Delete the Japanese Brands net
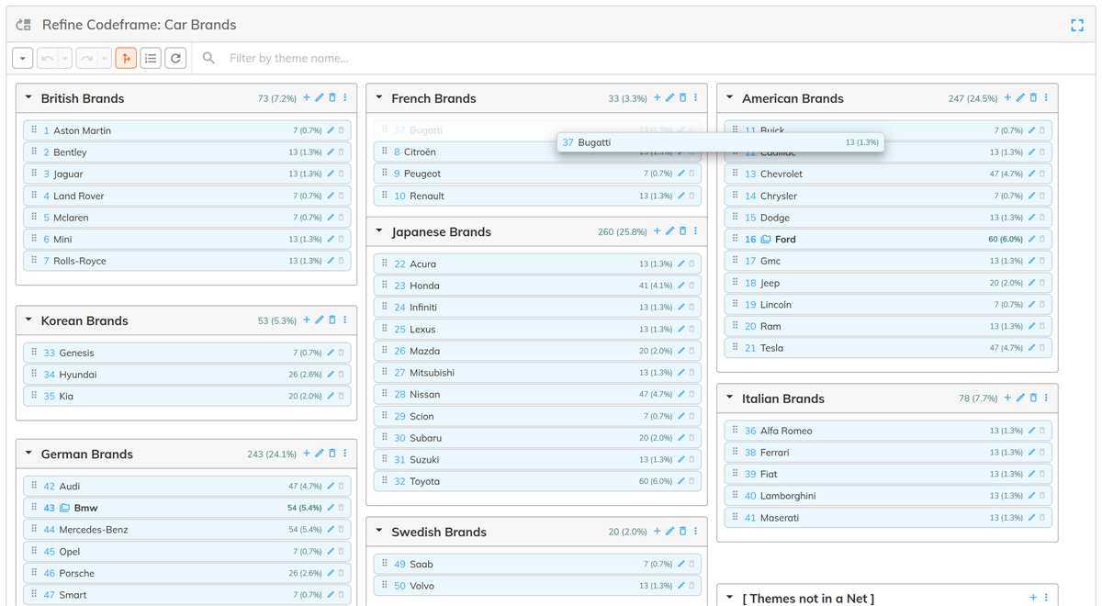Viewport: 1102px width, 606px height. pyautogui.click(x=682, y=231)
